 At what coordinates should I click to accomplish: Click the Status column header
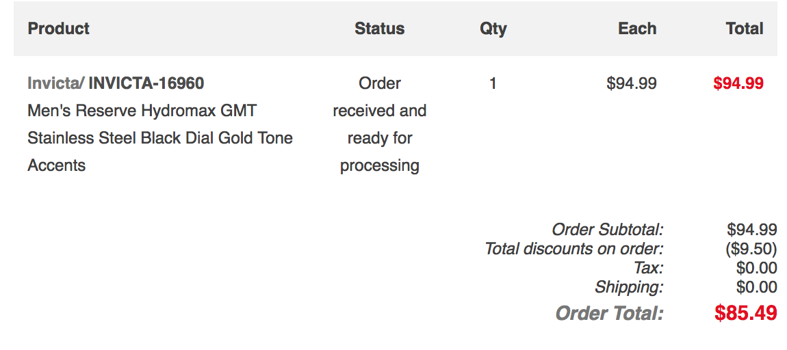379,29
